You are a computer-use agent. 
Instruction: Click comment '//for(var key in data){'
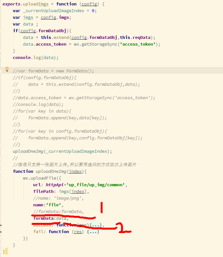click(42, 111)
